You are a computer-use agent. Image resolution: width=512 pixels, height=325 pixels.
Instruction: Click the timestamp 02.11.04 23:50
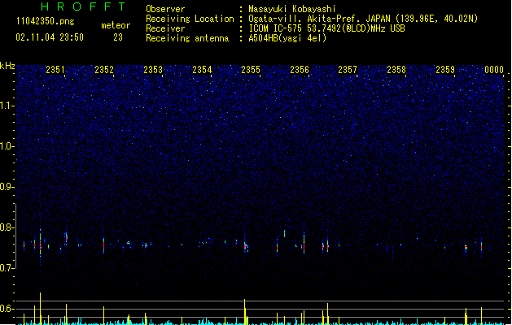(x=50, y=37)
